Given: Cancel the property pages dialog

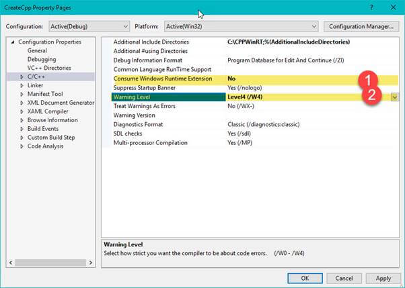Looking at the screenshot, I should click(344, 279).
